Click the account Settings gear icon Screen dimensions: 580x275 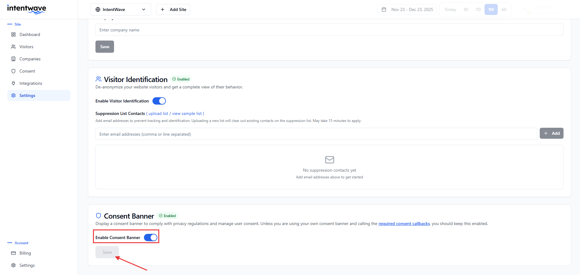pyautogui.click(x=13, y=265)
